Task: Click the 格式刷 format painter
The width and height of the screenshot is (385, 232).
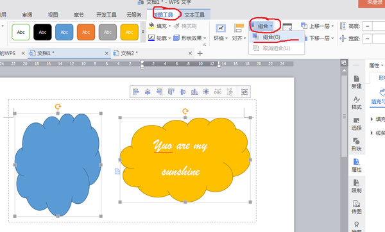Action: [185, 26]
